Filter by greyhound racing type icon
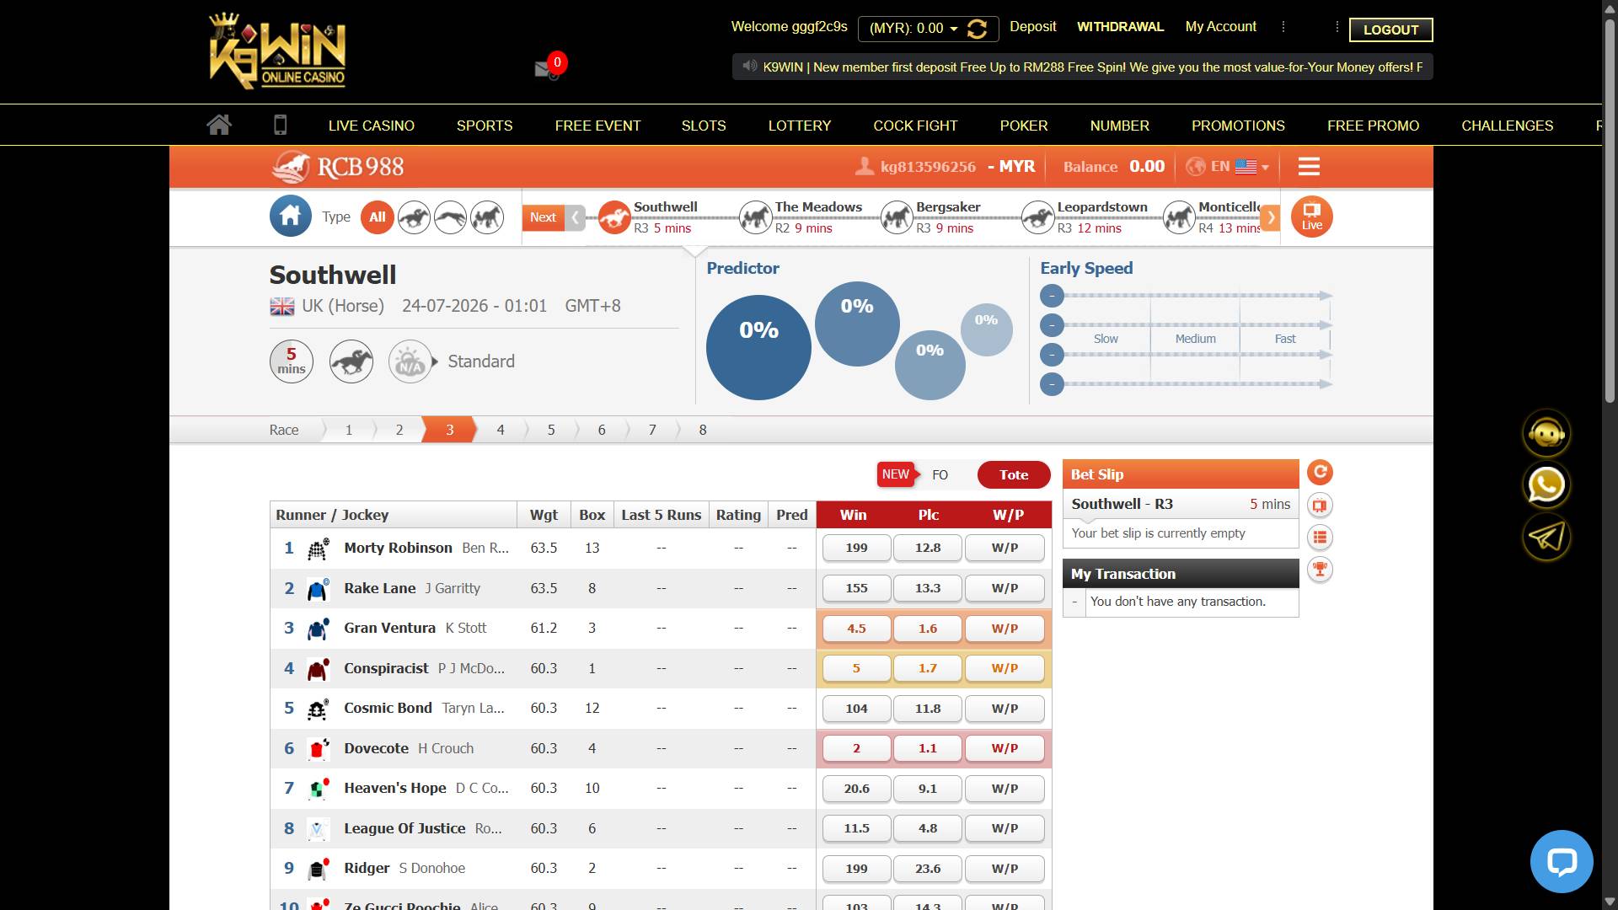The width and height of the screenshot is (1618, 910). point(450,217)
